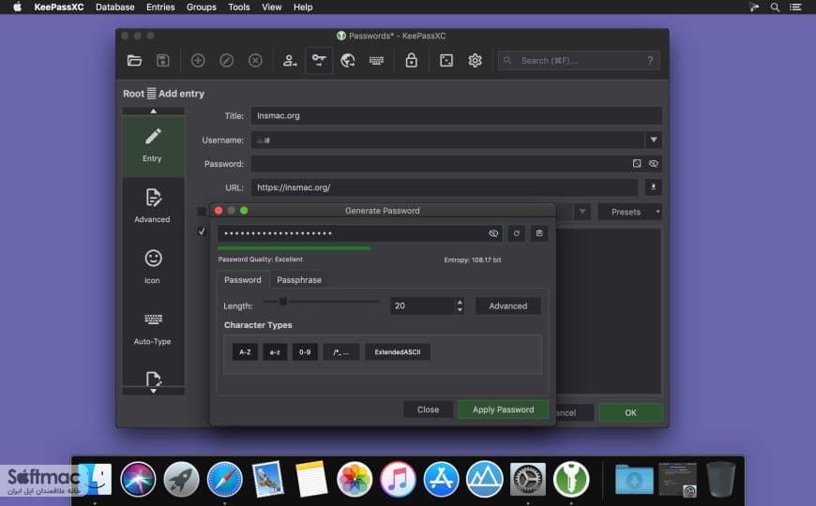816x506 pixels.
Task: Toggle ExtendedASCII character type
Action: pos(398,352)
